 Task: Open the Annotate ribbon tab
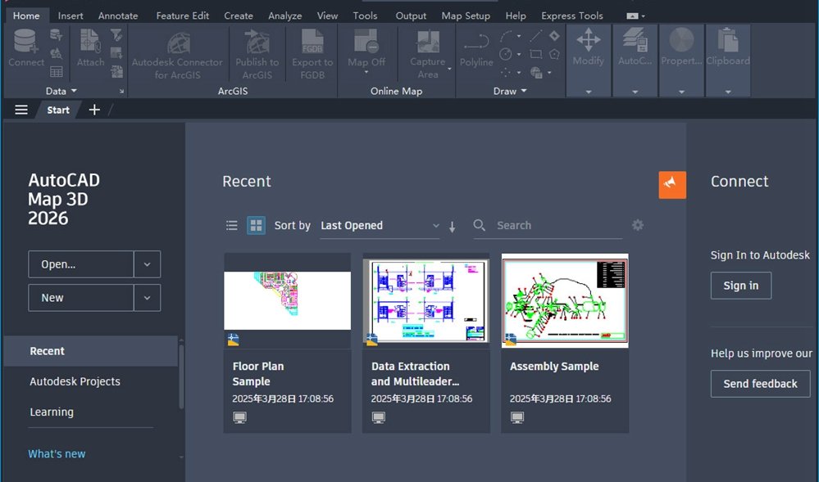[118, 16]
